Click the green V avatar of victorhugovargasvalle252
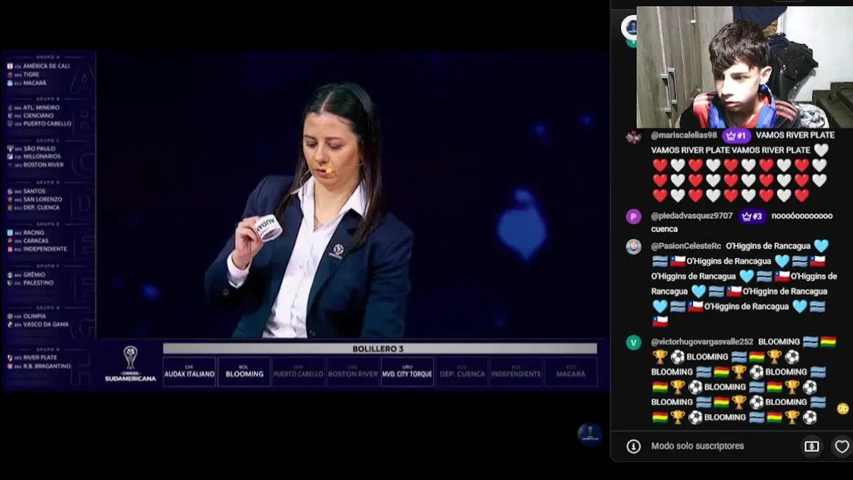 [x=633, y=343]
